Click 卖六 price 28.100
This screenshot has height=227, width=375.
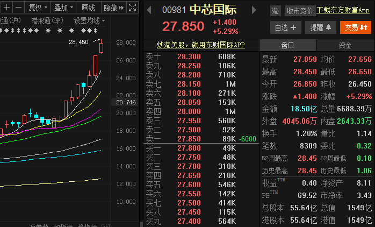pyautogui.click(x=189, y=93)
